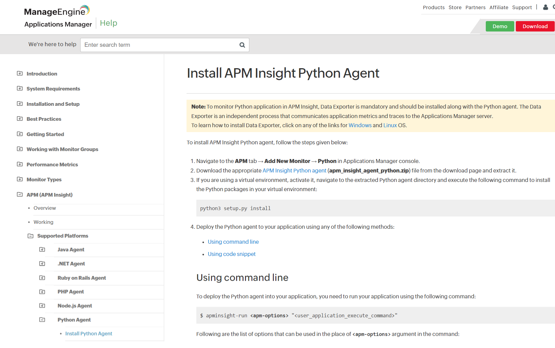Expand the Getting Started section
The height and width of the screenshot is (348, 555).
[20, 134]
